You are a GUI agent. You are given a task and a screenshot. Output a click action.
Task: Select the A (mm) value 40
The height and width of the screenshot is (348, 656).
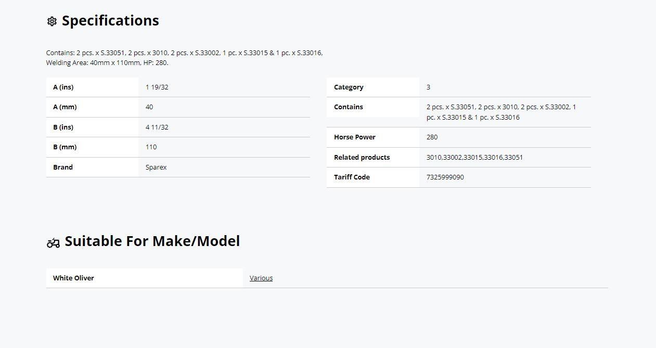coord(149,107)
